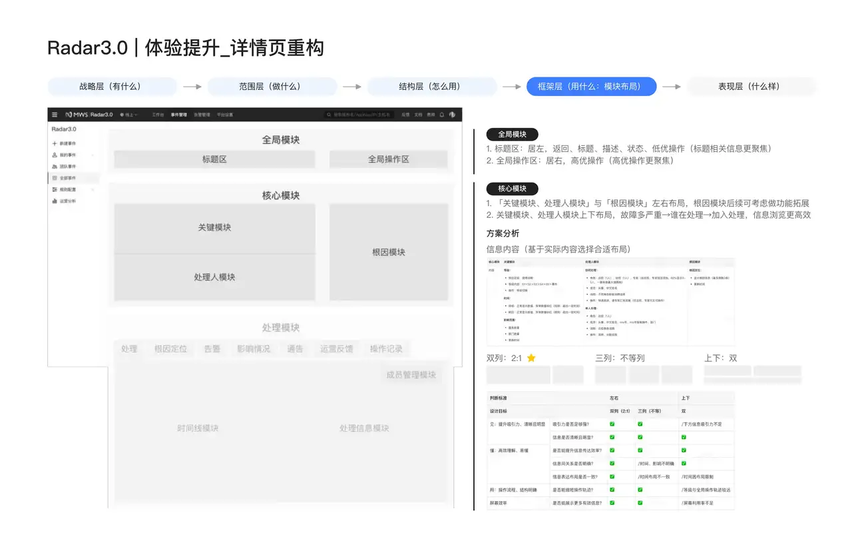Click the MWS Radar3.0 logo
Image resolution: width=852 pixels, height=533 pixels.
[89, 115]
